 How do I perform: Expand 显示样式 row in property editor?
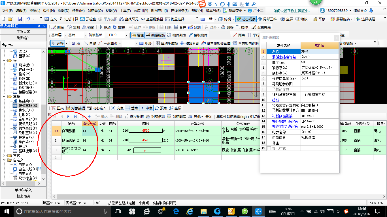coord(269,148)
